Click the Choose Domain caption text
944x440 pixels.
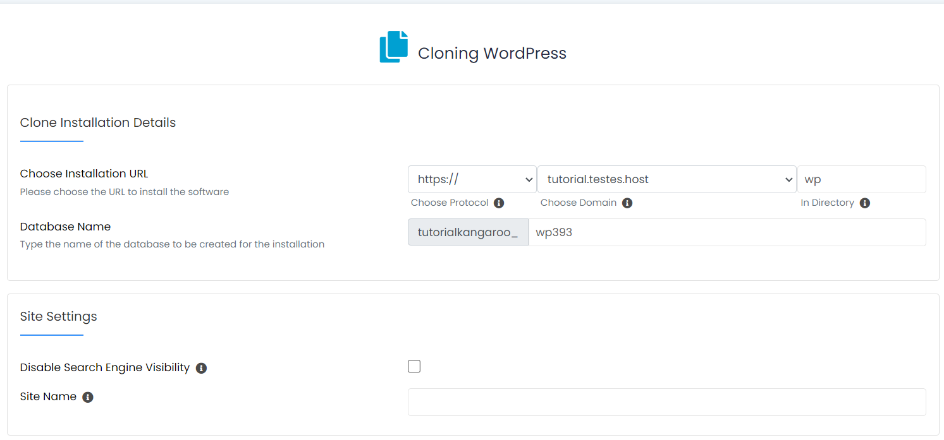tap(579, 203)
